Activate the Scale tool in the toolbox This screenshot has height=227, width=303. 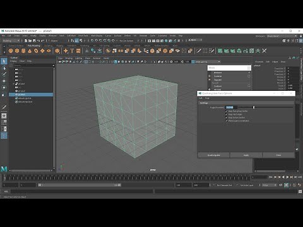point(4,94)
